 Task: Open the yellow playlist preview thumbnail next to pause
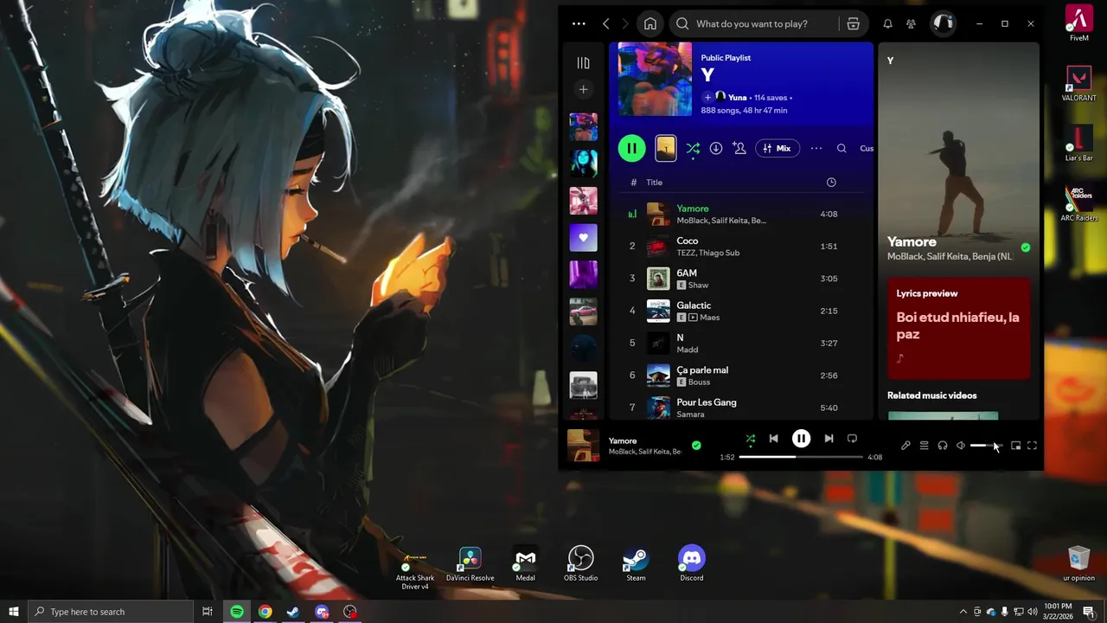point(665,148)
